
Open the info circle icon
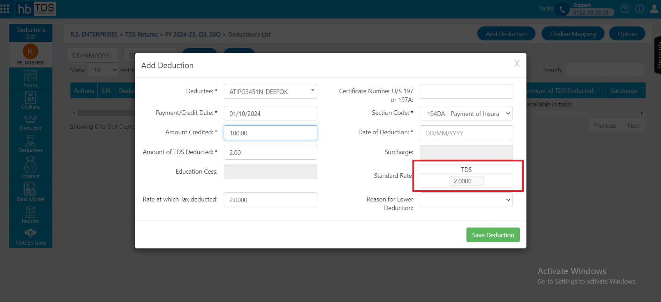[639, 9]
